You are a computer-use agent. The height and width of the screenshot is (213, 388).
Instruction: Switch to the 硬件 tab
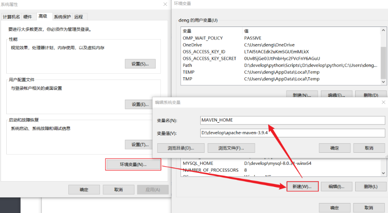click(x=28, y=17)
